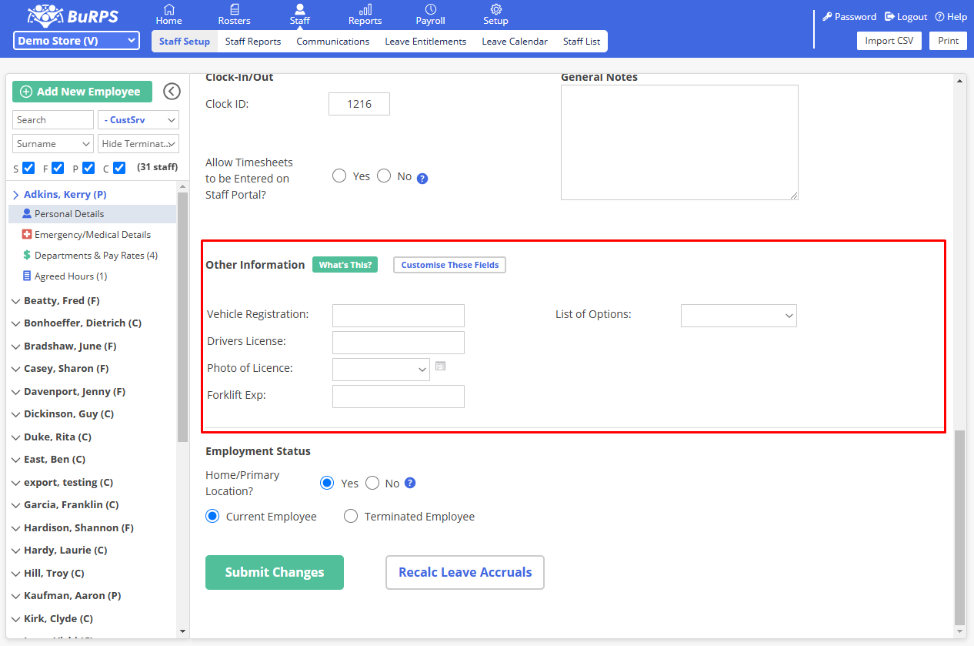Open the List of Options dropdown
This screenshot has width=974, height=646.
click(x=738, y=316)
